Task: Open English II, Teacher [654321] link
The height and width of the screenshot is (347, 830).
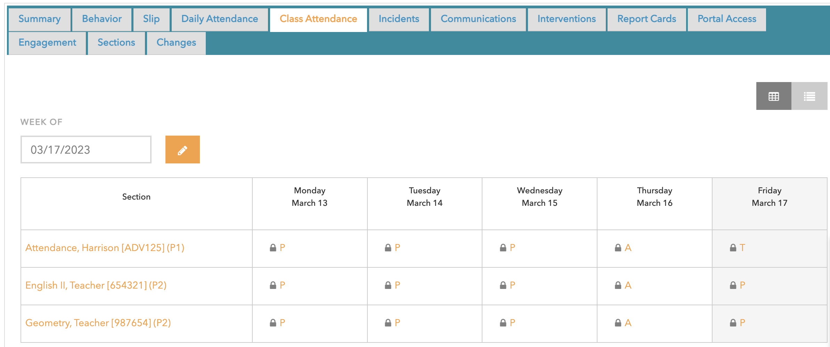Action: click(x=96, y=285)
